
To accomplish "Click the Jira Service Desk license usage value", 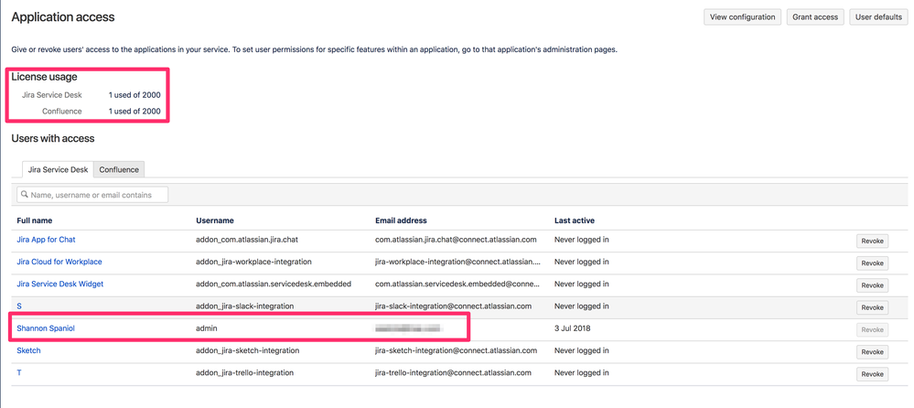I will coord(134,94).
